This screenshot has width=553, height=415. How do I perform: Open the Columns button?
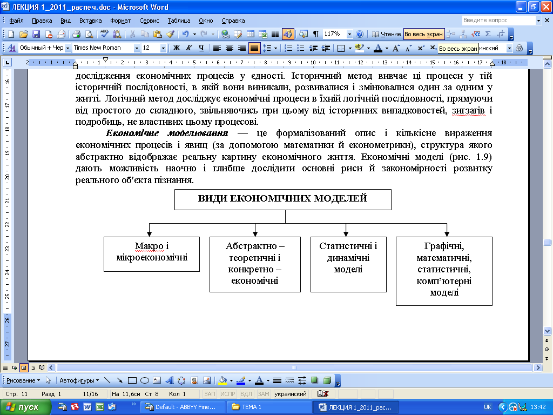click(275, 34)
